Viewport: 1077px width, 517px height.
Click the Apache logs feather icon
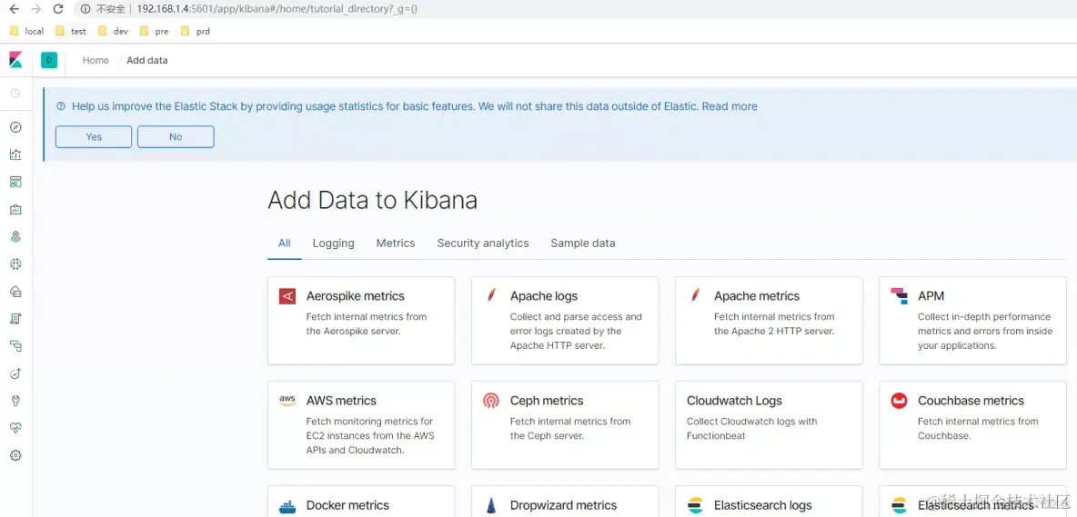[x=491, y=296]
